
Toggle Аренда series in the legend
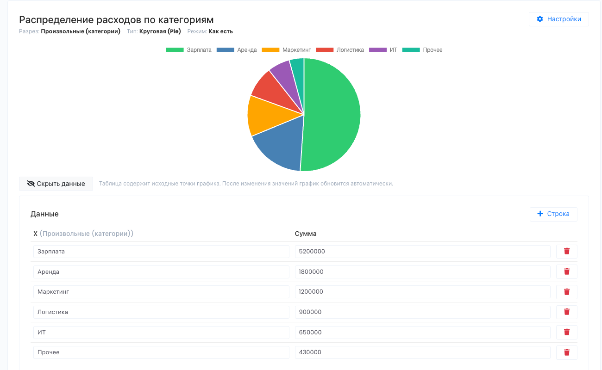(x=236, y=50)
